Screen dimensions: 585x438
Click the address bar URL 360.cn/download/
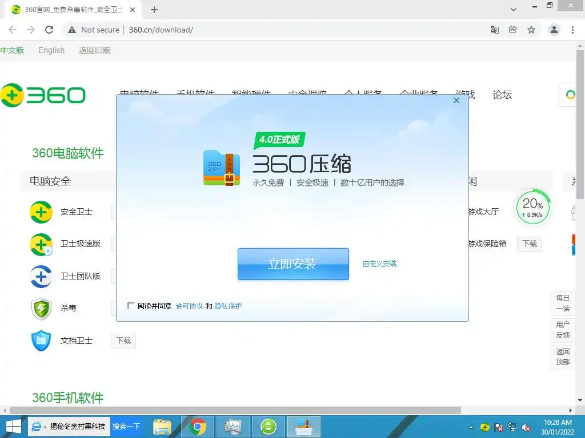pos(161,30)
